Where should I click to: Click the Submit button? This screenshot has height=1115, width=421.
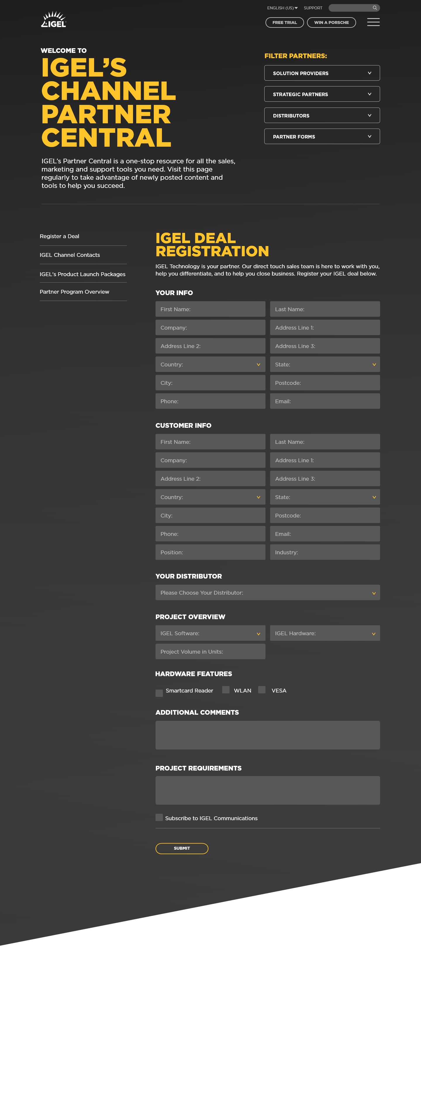point(182,848)
